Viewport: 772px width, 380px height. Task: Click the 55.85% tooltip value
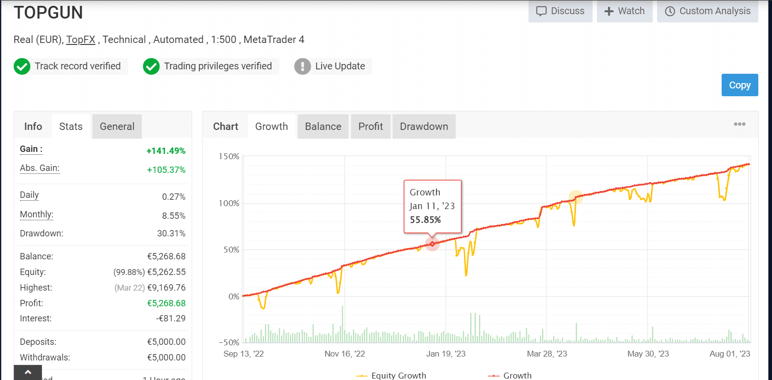(x=425, y=220)
